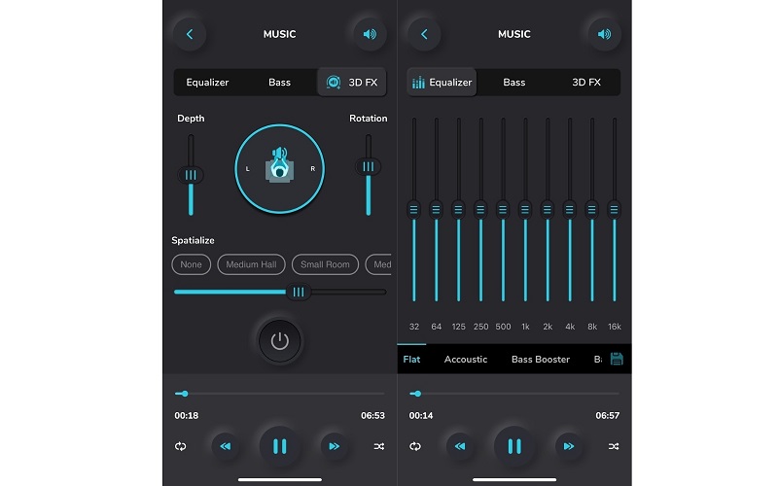Click elapsed time 00:14
The height and width of the screenshot is (486, 778).
[421, 416]
